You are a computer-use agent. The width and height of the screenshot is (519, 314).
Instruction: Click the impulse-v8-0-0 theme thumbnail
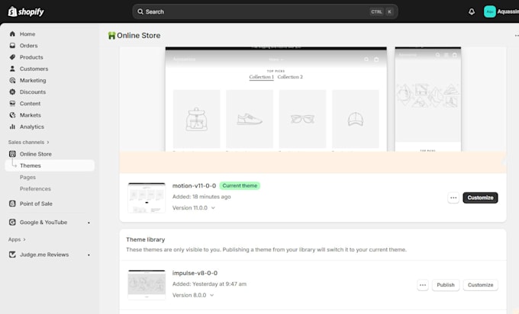click(147, 285)
